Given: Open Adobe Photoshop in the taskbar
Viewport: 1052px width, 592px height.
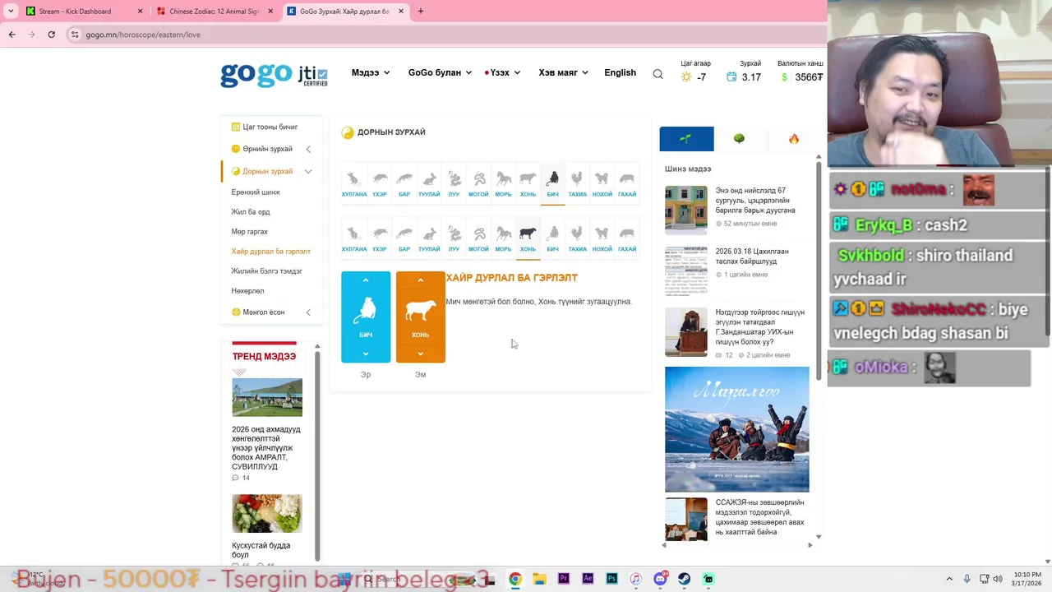Looking at the screenshot, I should [611, 579].
